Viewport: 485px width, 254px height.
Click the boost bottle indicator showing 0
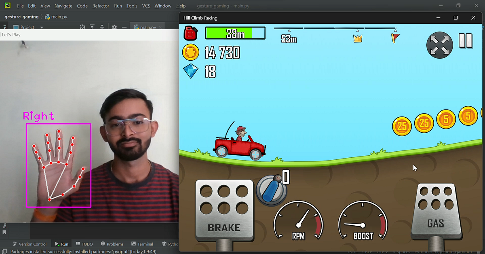(272, 189)
